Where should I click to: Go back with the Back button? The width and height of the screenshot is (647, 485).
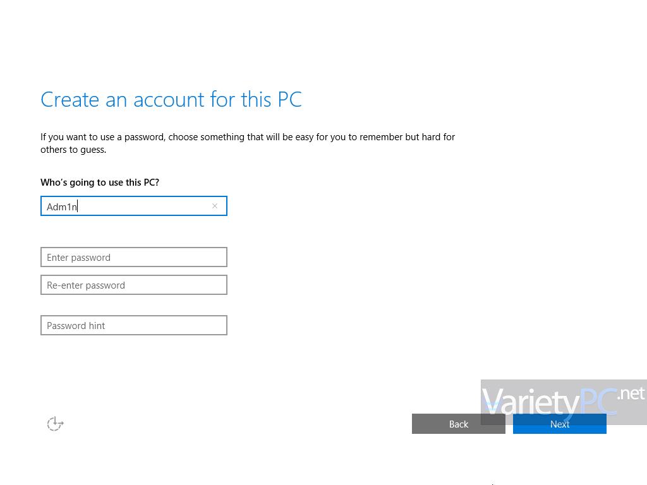tap(459, 424)
